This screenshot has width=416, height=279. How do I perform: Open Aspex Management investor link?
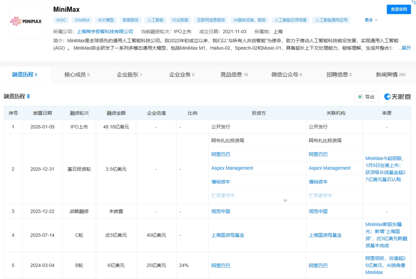pos(232,168)
